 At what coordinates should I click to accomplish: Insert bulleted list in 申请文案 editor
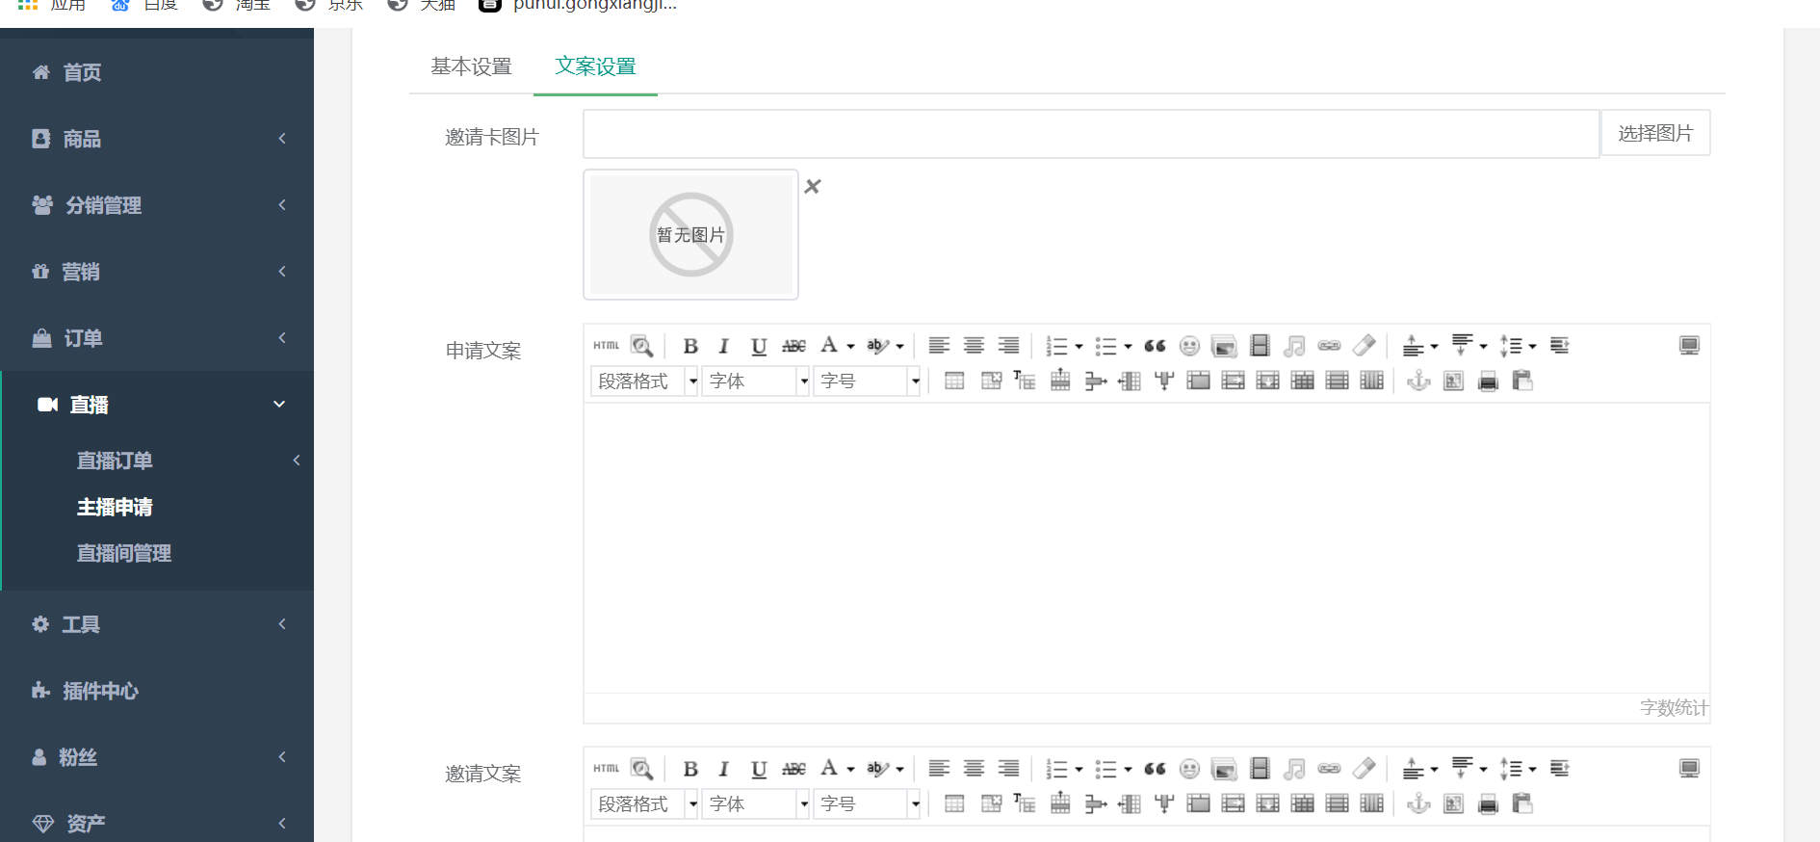(1105, 346)
